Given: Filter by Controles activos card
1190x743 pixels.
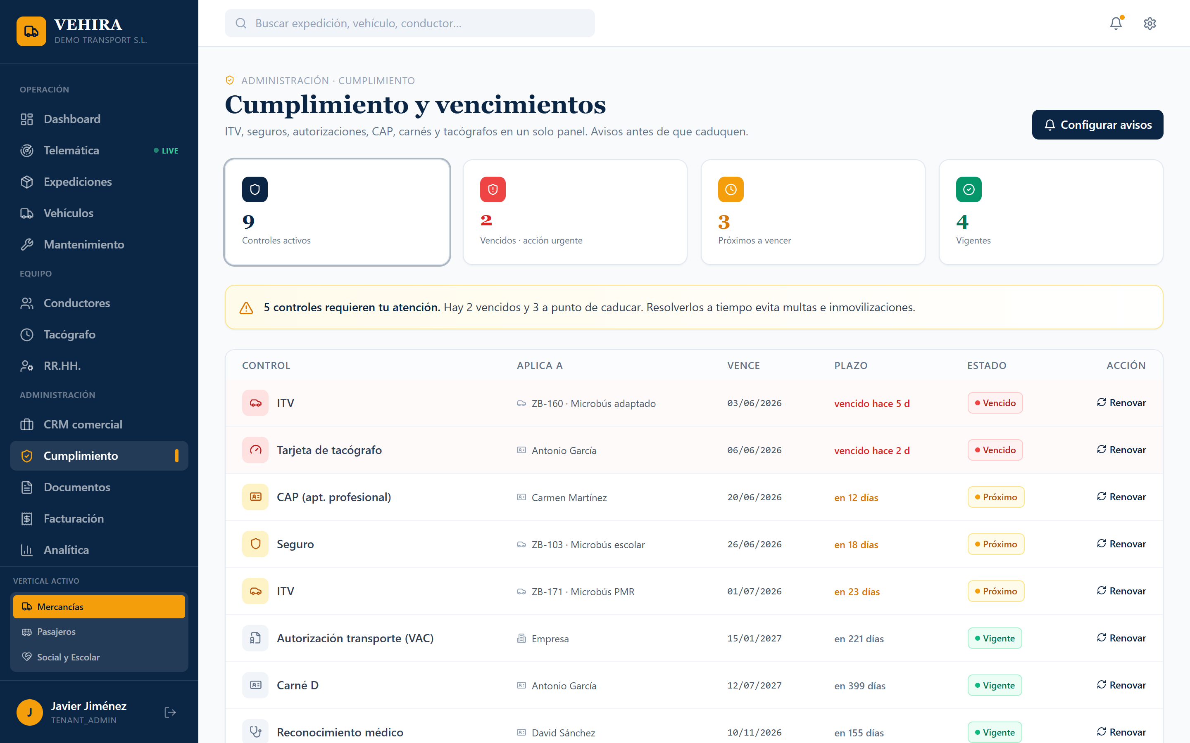Looking at the screenshot, I should [x=337, y=212].
